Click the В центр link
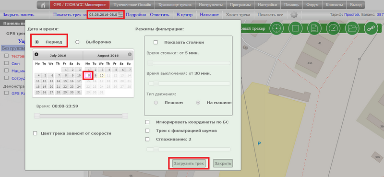This screenshot has width=384, height=177. tap(184, 15)
